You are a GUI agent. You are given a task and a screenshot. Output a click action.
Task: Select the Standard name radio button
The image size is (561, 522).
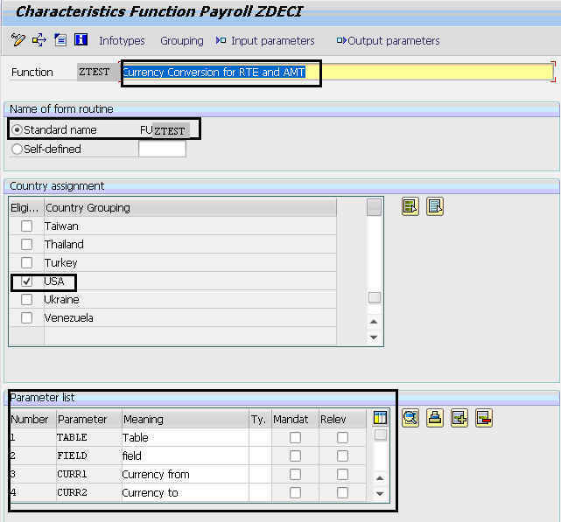click(17, 129)
